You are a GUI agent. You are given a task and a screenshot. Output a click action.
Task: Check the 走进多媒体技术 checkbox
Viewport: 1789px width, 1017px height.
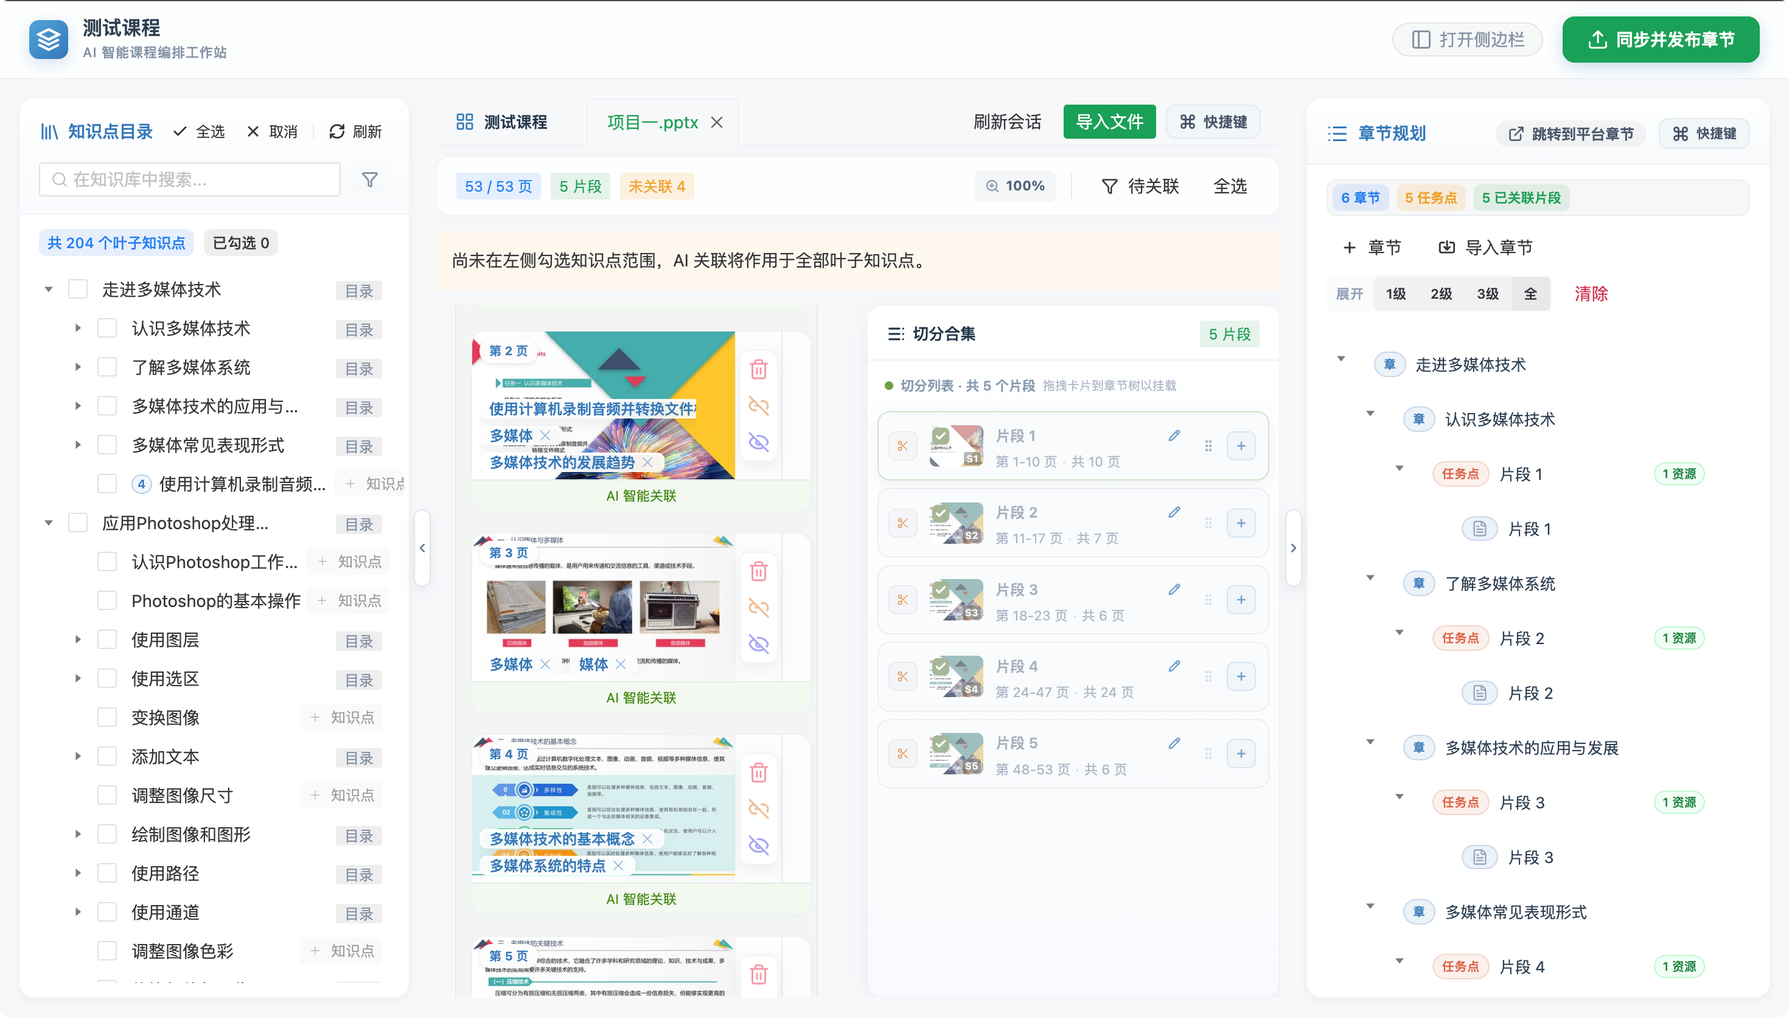pos(77,289)
